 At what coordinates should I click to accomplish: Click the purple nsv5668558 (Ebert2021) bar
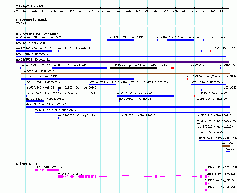(x=122, y=62)
